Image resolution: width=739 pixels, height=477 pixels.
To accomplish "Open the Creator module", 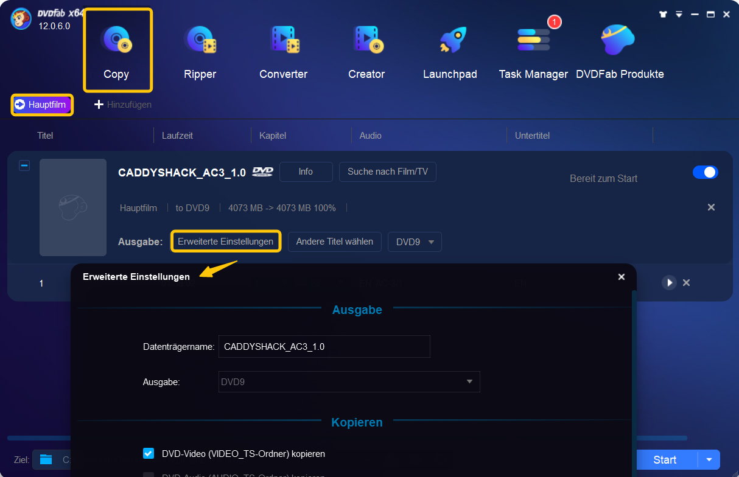I will (x=366, y=50).
